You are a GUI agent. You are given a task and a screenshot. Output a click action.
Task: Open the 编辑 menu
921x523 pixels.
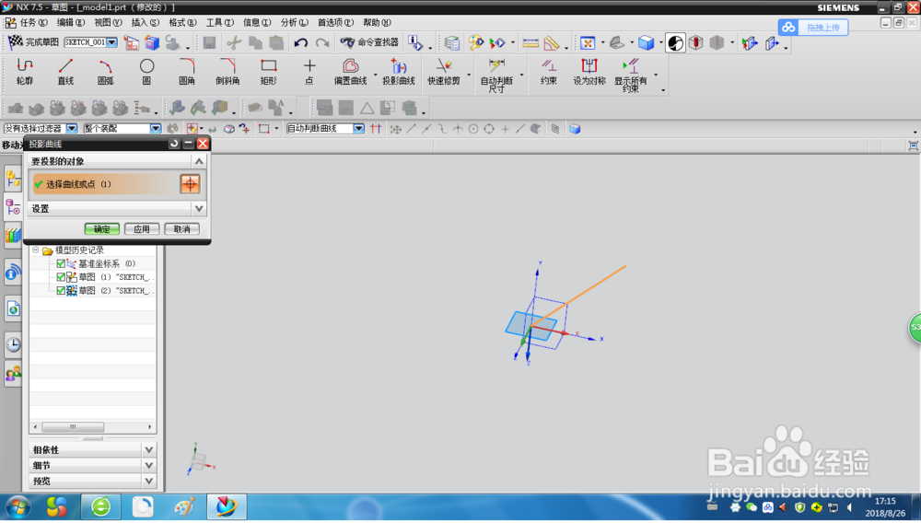[71, 22]
